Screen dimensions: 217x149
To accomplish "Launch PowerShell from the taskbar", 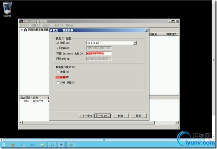I will coord(33,145).
